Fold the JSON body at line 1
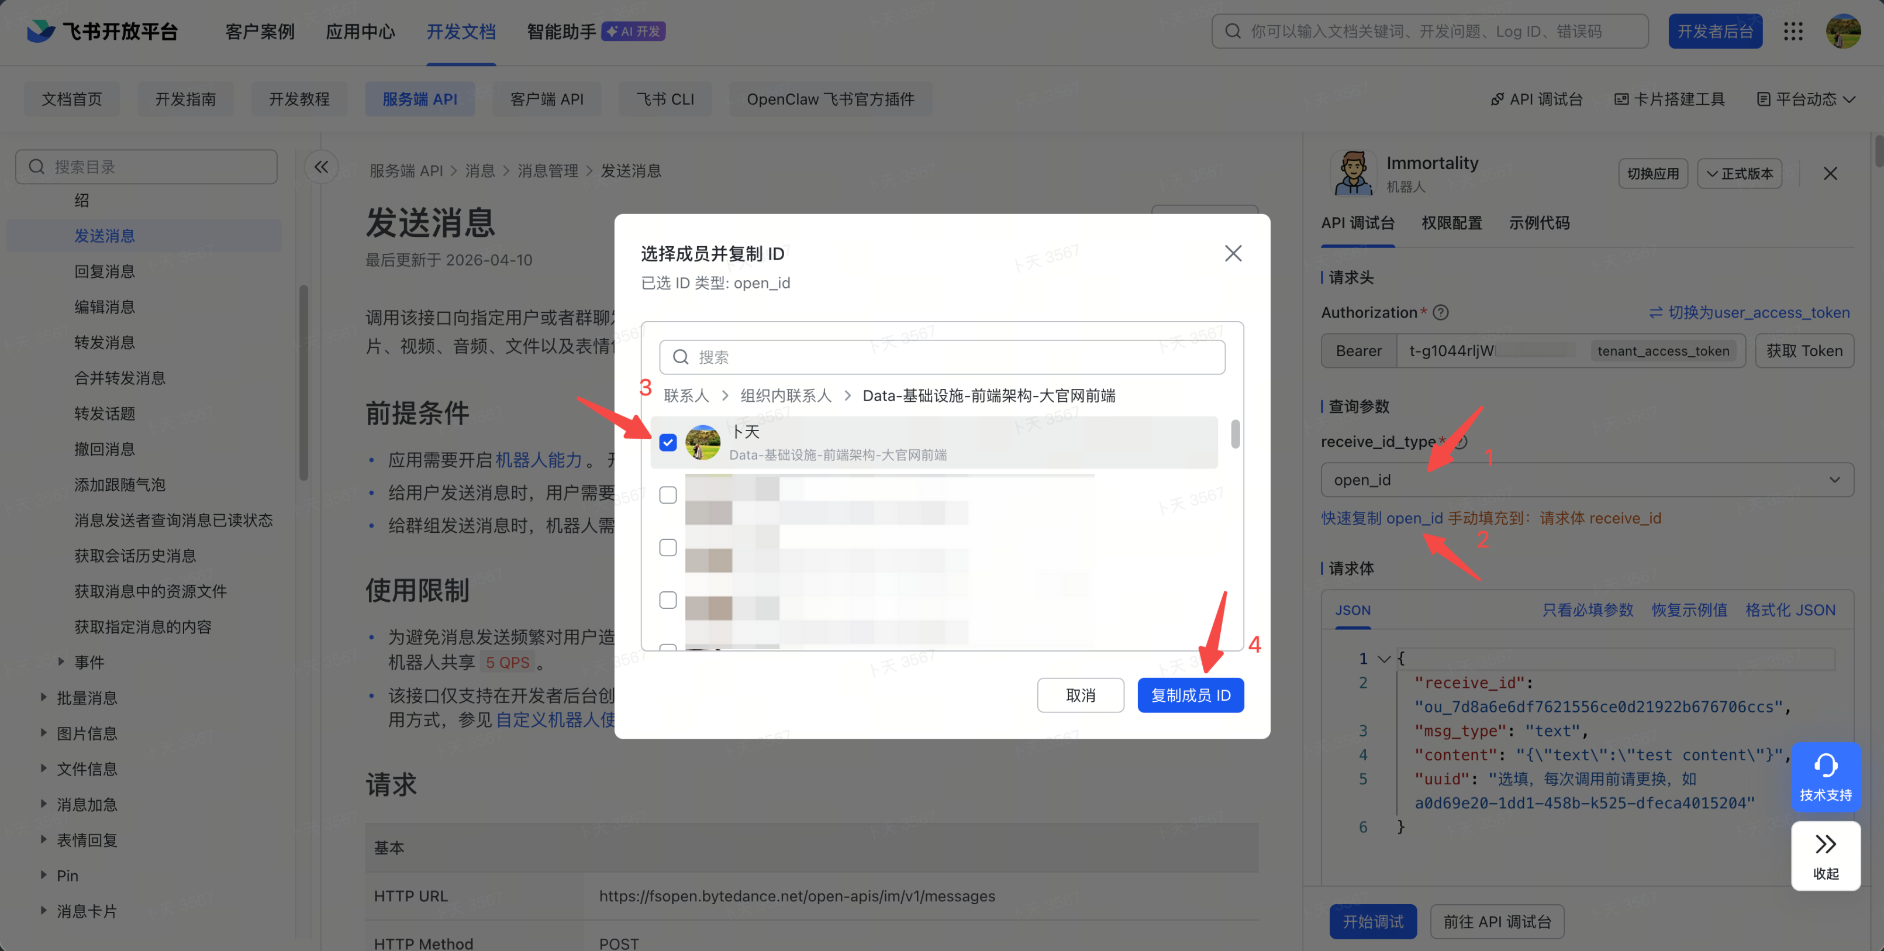Viewport: 1884px width, 951px height. coord(1383,659)
